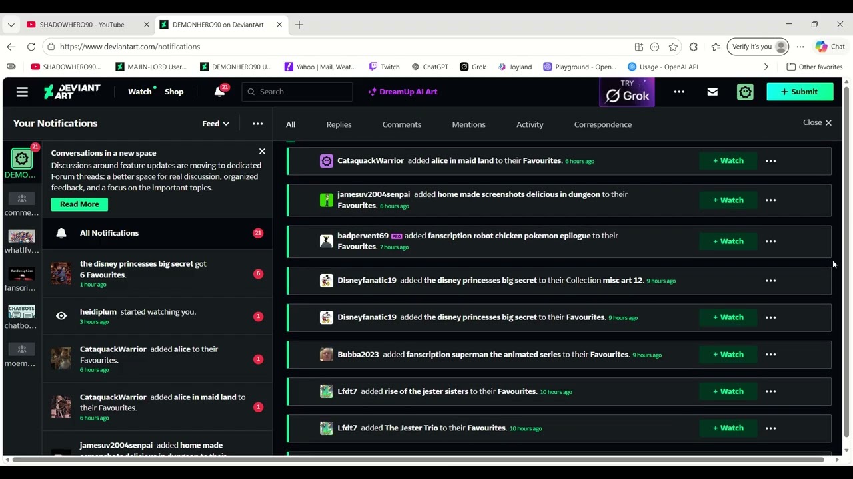This screenshot has width=853, height=479.
Task: Click badpervent69's avatar icon
Action: (326, 241)
